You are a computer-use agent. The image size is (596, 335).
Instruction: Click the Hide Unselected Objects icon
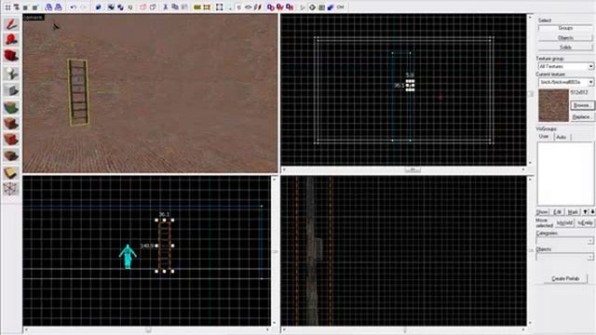click(153, 7)
